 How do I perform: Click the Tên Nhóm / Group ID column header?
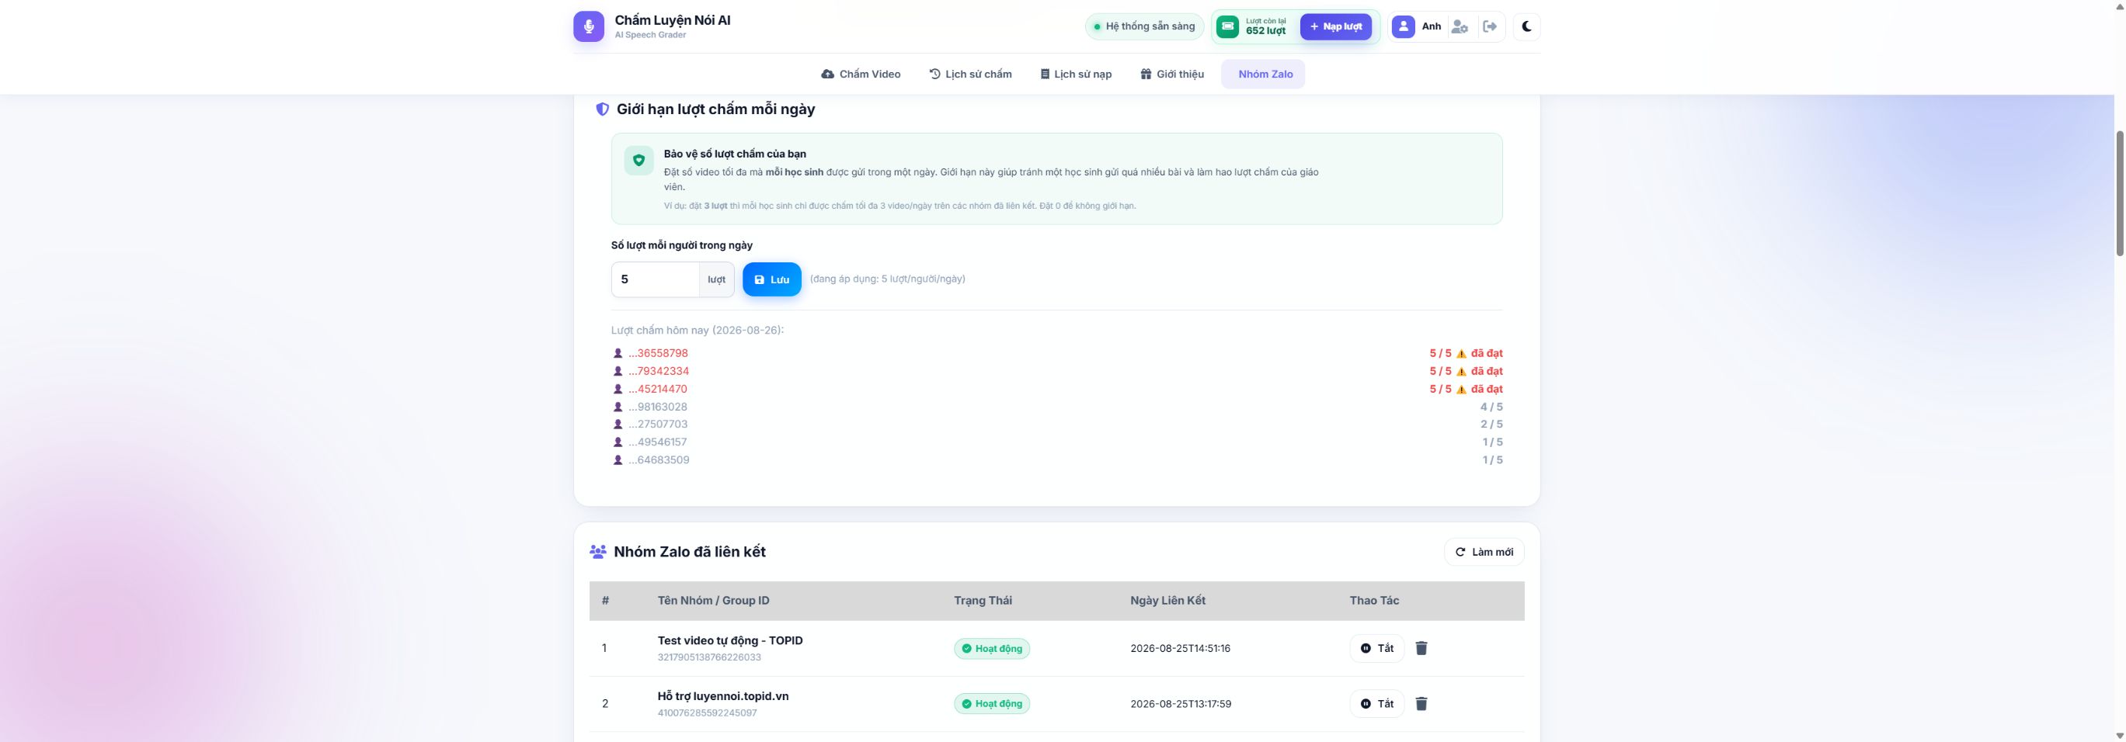[x=713, y=600]
